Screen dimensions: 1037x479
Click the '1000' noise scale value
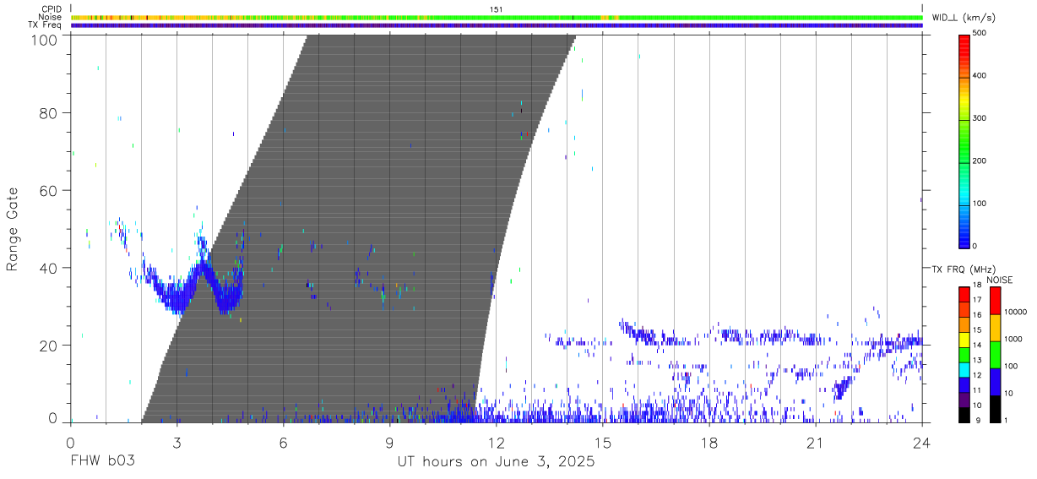click(1014, 339)
